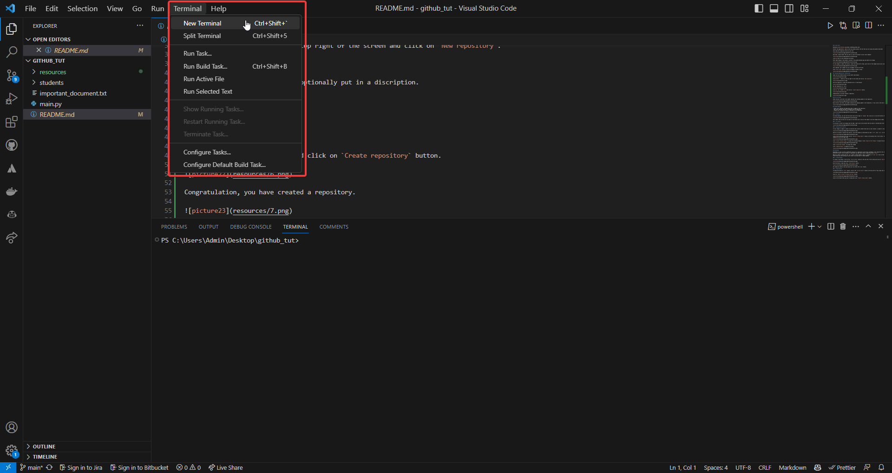Open the Source Control view
The height and width of the screenshot is (473, 892).
12,75
